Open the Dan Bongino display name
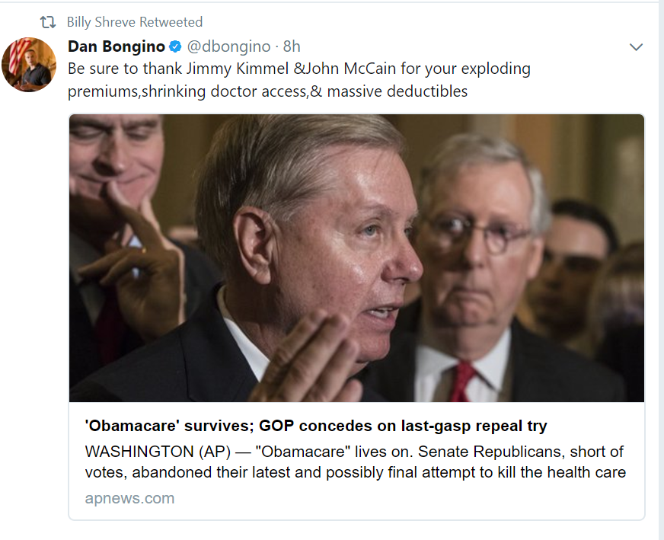The height and width of the screenshot is (540, 664). click(x=116, y=46)
